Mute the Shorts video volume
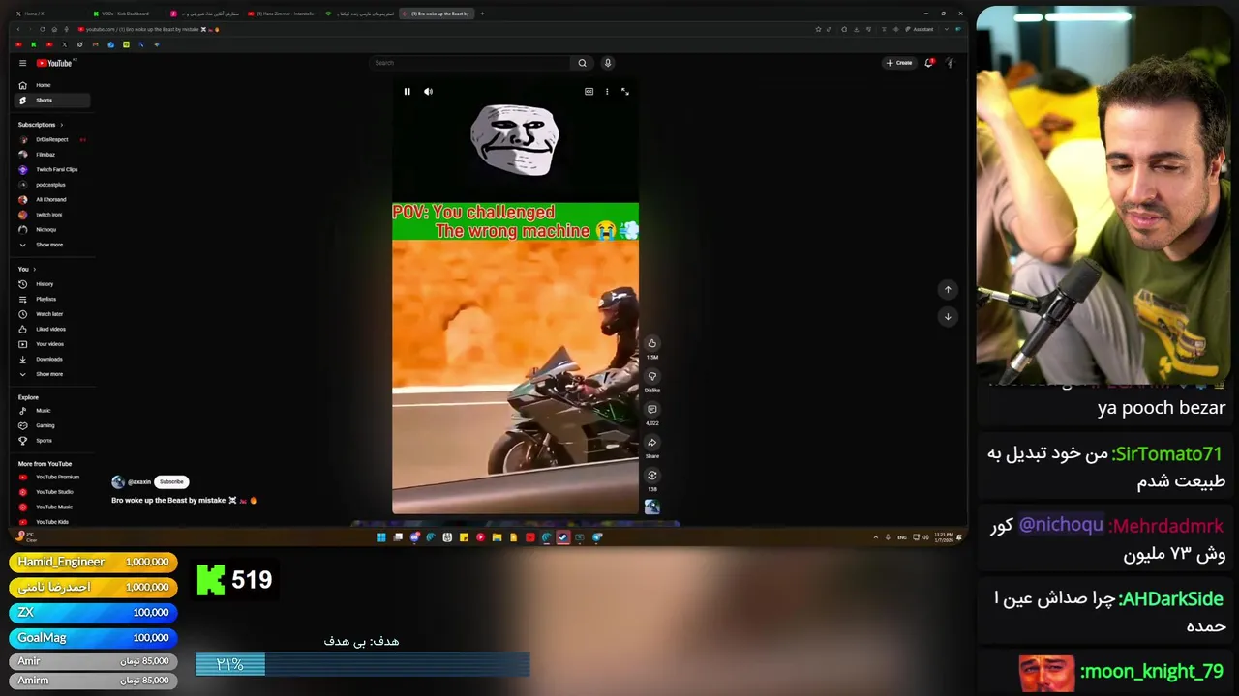The height and width of the screenshot is (696, 1239). (x=429, y=92)
